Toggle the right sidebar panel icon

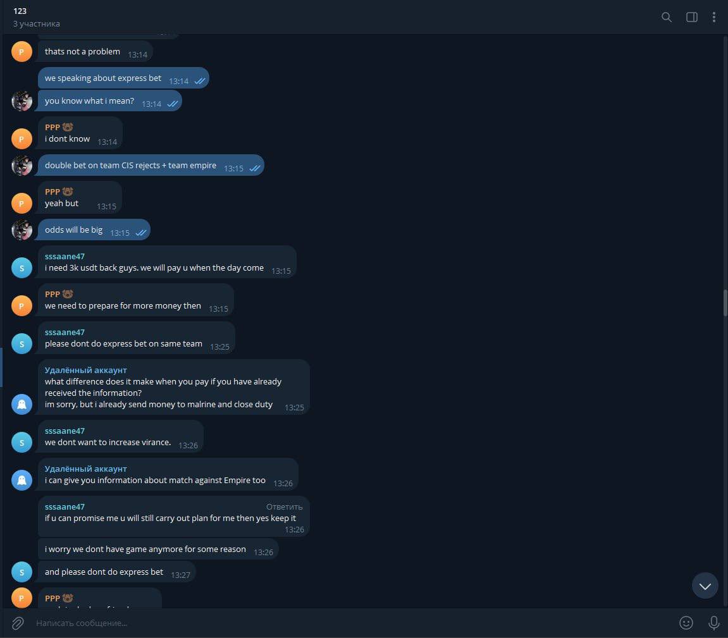(691, 17)
